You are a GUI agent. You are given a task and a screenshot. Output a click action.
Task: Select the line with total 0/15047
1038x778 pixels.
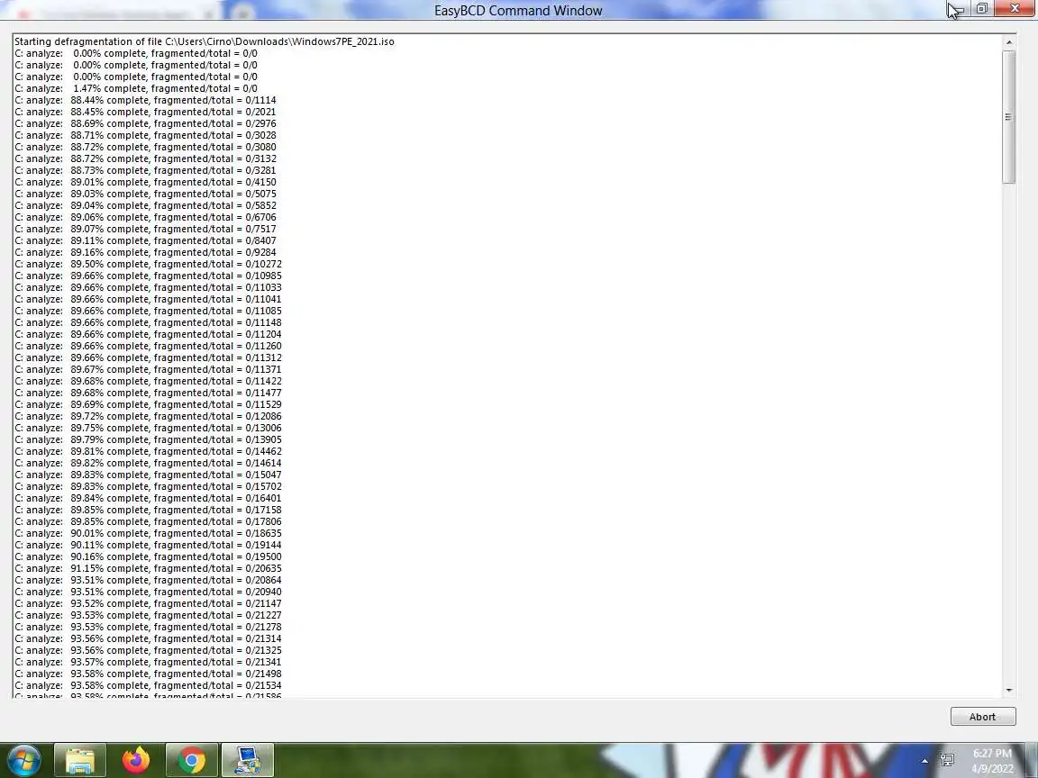(149, 475)
